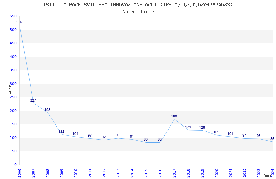This screenshot has height=179, width=276.
Task: Click the data label 112
Action: 61,132
